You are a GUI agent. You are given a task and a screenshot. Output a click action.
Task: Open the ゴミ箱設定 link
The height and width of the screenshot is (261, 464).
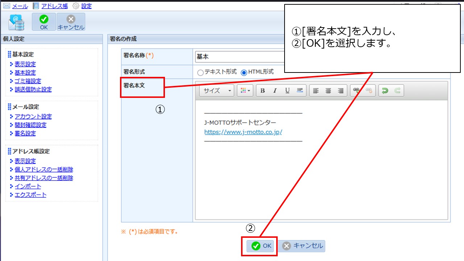28,81
